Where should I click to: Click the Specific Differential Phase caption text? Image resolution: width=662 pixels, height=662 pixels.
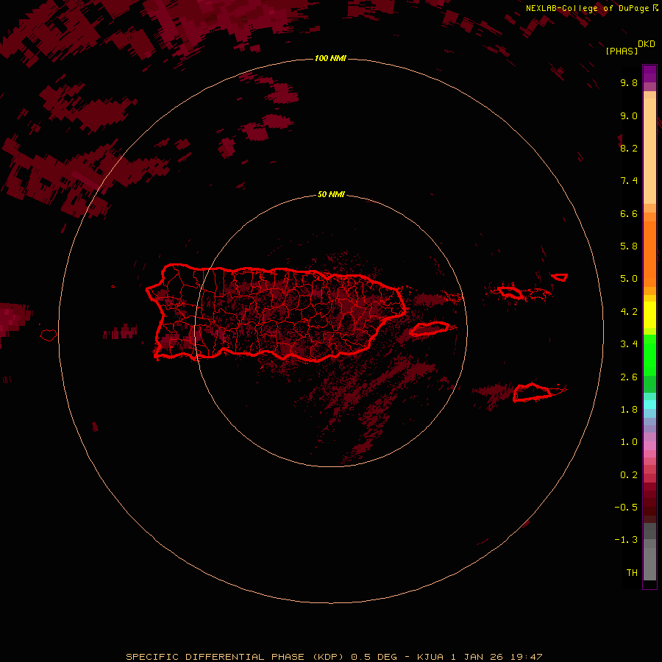click(334, 657)
